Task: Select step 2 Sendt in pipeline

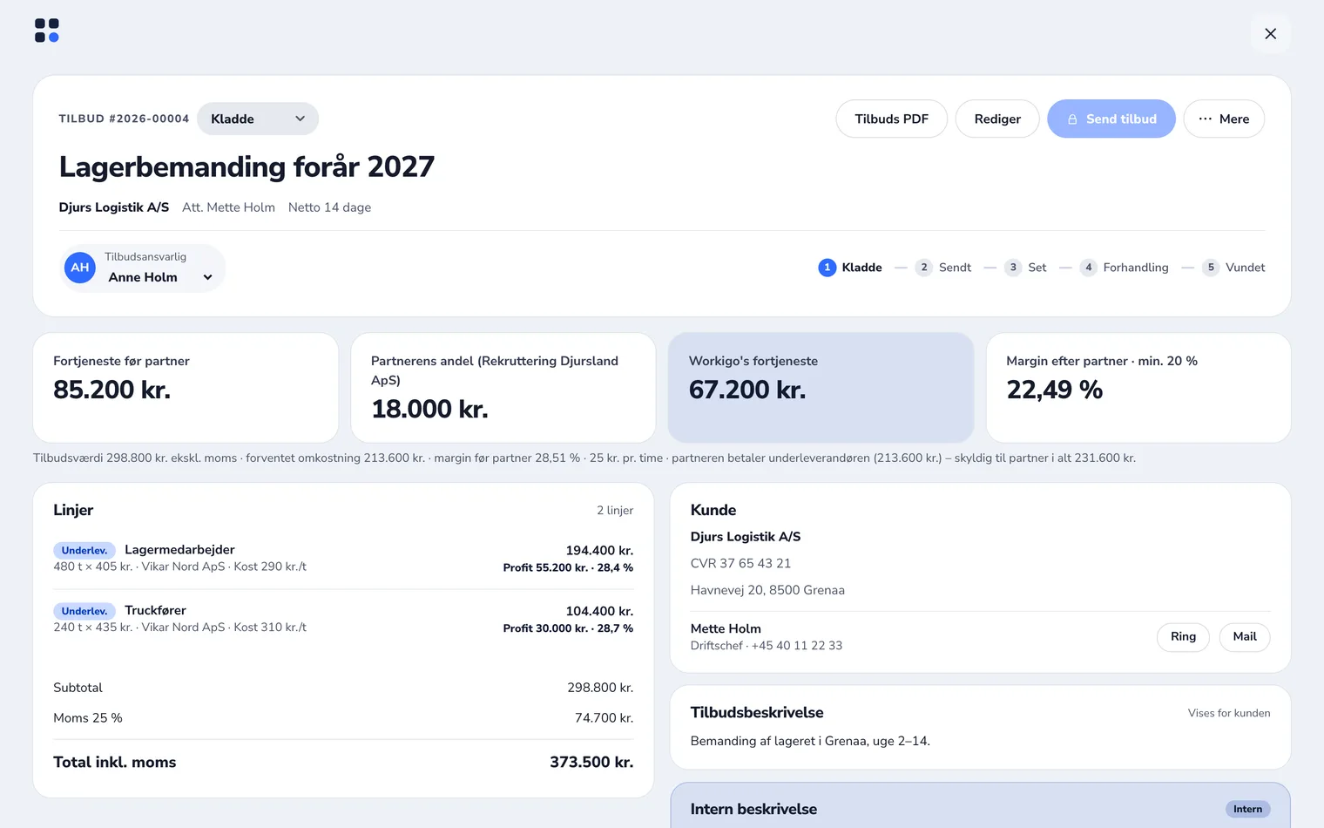Action: 943,268
